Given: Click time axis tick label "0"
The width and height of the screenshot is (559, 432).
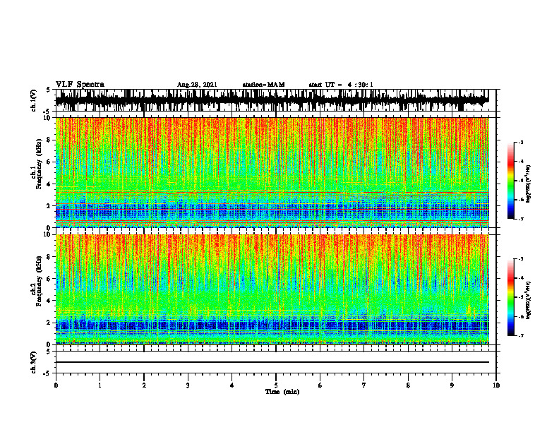Looking at the screenshot, I should 56,385.
